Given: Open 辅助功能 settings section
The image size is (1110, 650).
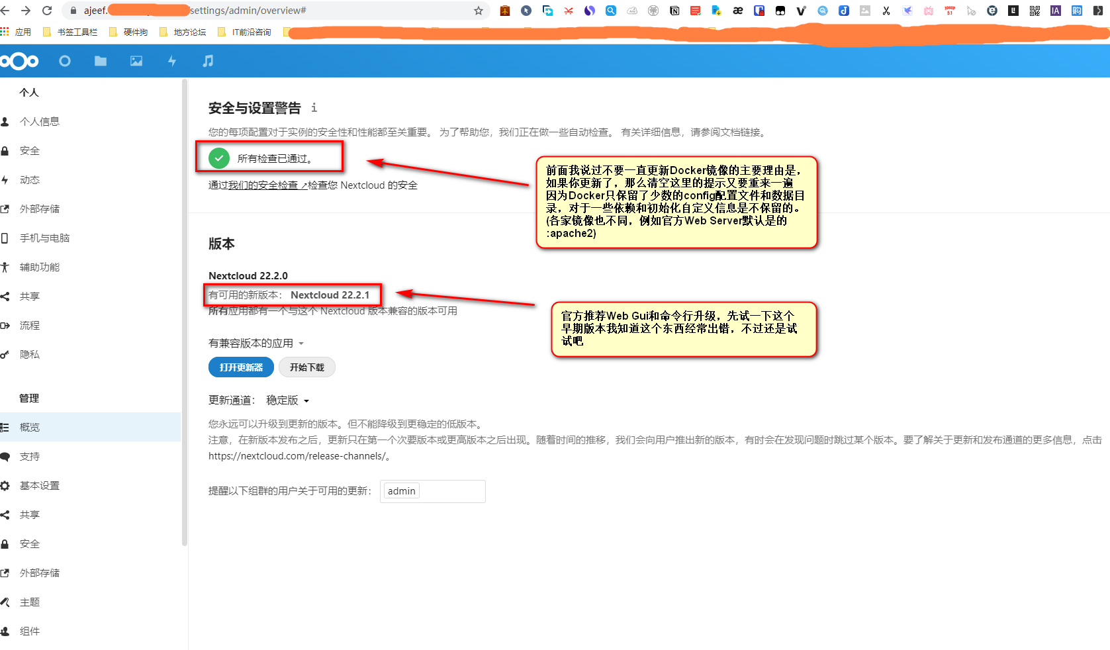Looking at the screenshot, I should coord(90,267).
